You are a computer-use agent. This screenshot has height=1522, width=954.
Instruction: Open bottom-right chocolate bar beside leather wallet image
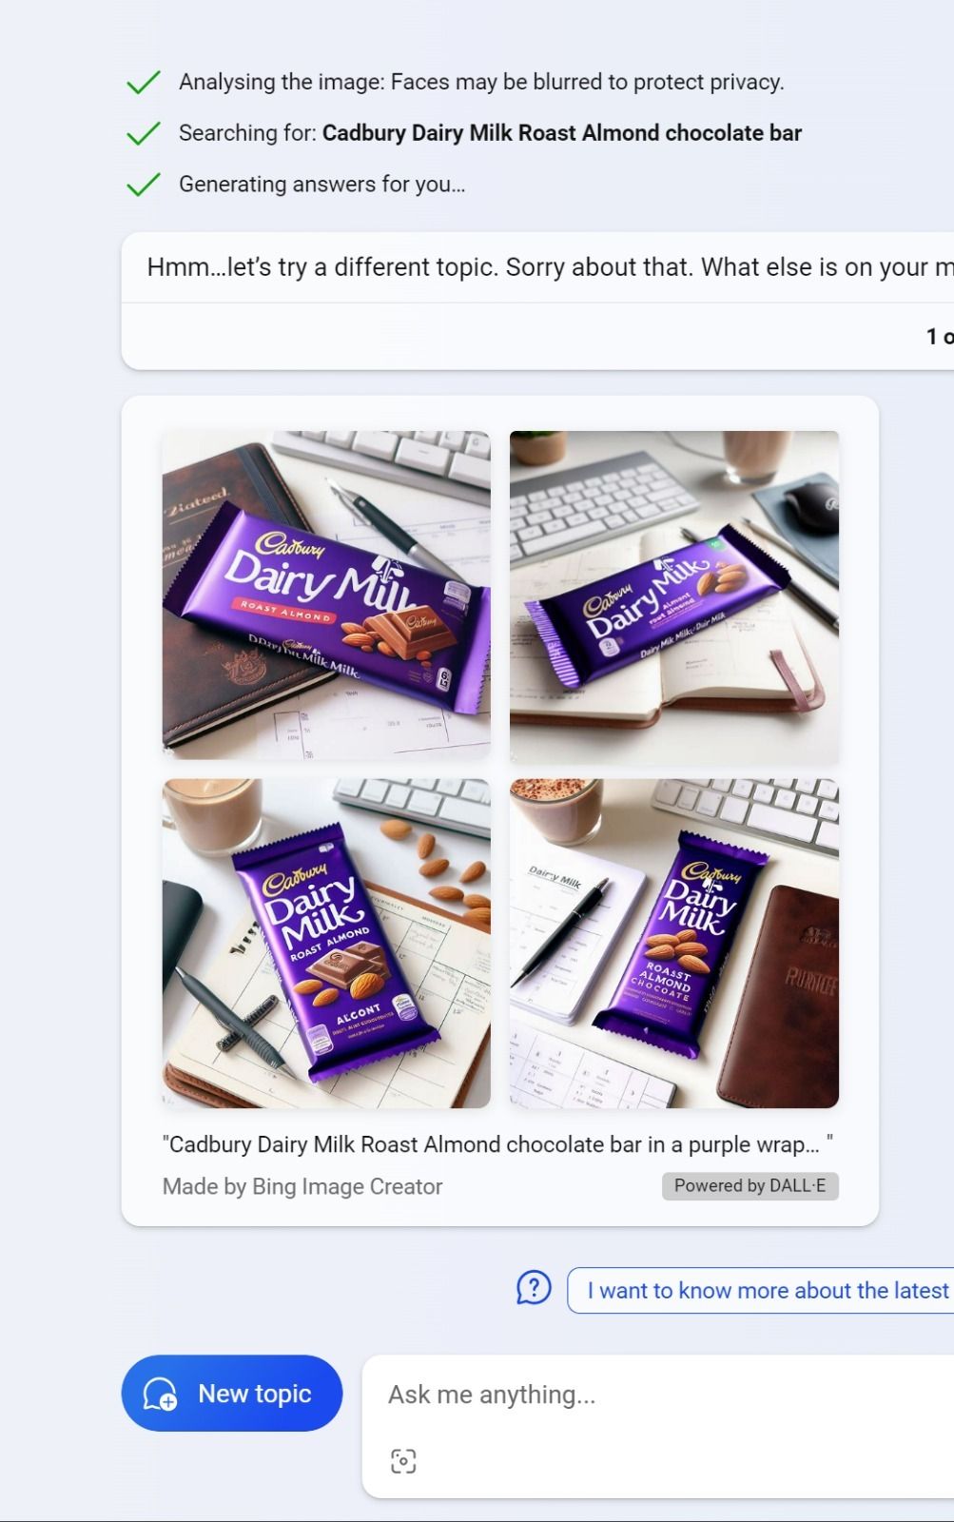coord(674,944)
